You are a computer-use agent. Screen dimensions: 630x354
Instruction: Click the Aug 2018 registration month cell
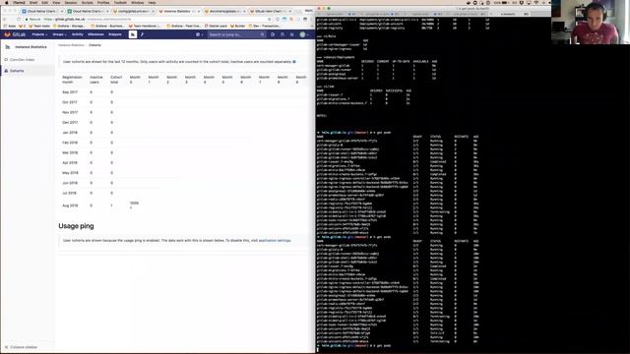[x=70, y=206]
